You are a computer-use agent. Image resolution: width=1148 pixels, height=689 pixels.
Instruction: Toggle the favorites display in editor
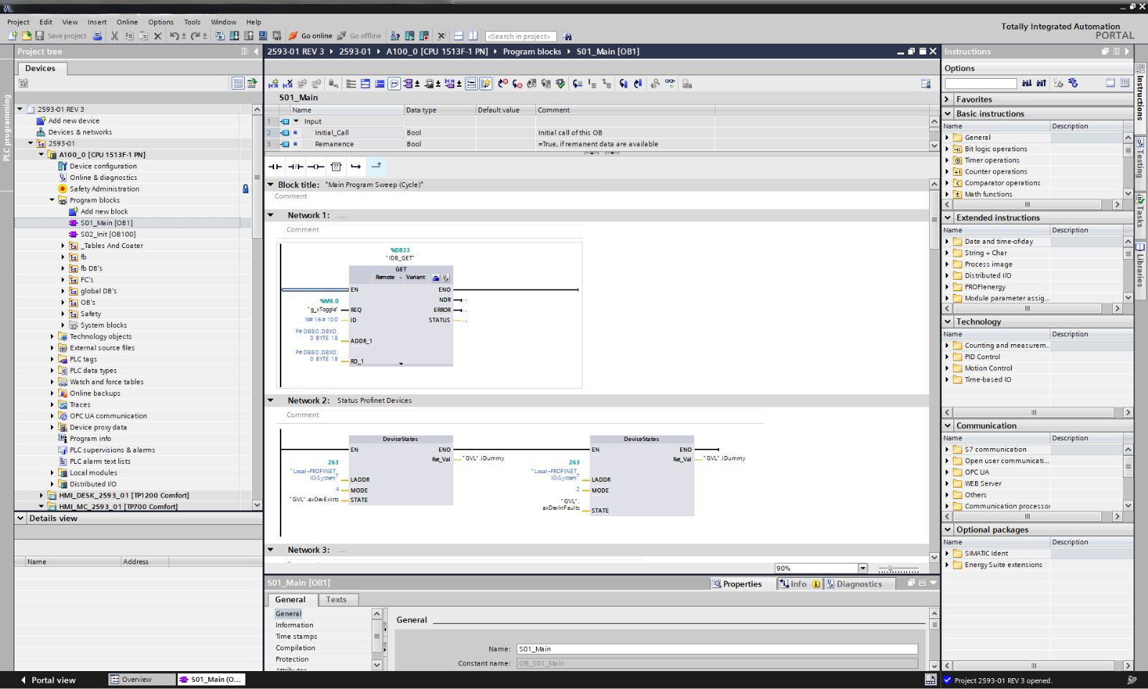point(486,84)
